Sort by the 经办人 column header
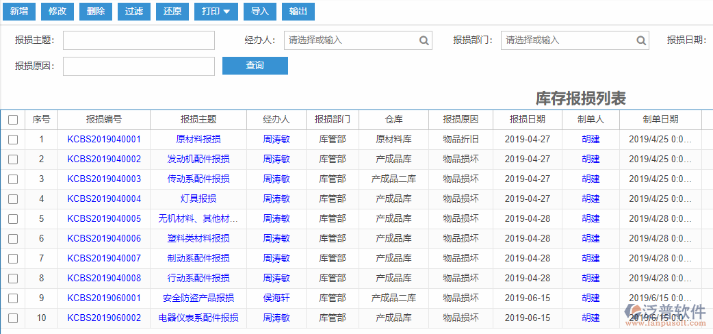 (276, 120)
